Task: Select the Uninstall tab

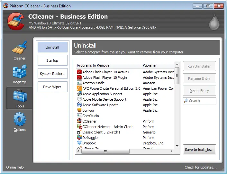Action: coord(52,47)
